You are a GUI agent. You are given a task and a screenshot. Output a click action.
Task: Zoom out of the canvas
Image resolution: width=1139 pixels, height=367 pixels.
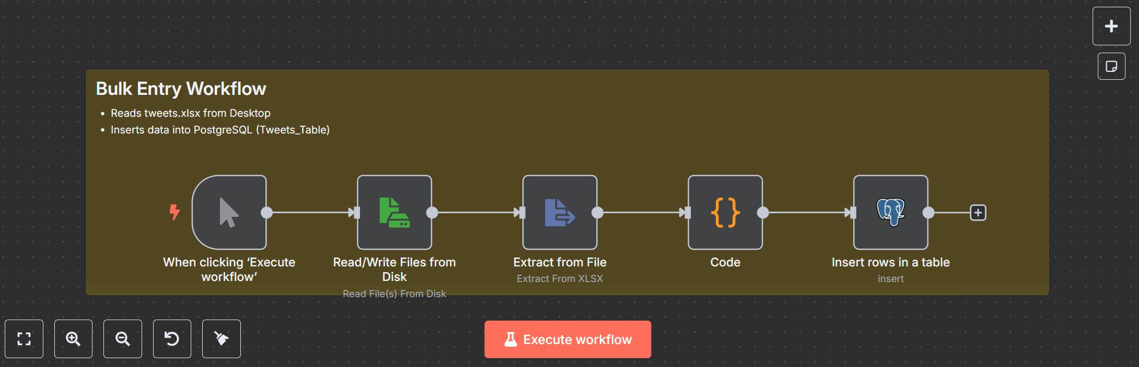[123, 339]
